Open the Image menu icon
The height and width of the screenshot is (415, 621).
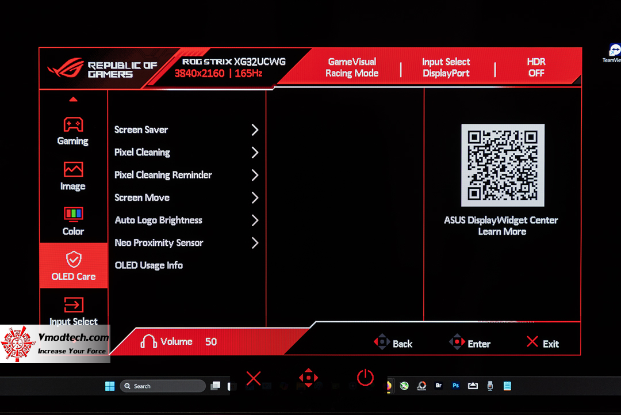pyautogui.click(x=73, y=169)
